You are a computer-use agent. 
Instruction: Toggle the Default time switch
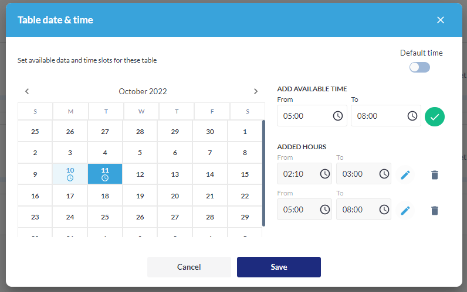click(420, 67)
